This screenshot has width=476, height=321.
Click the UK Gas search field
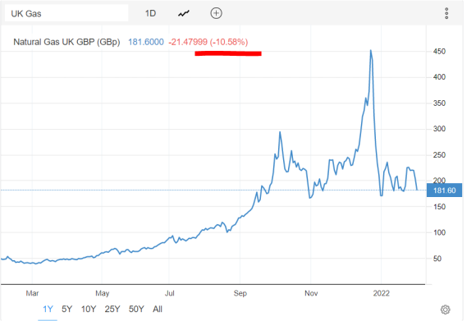pos(66,13)
